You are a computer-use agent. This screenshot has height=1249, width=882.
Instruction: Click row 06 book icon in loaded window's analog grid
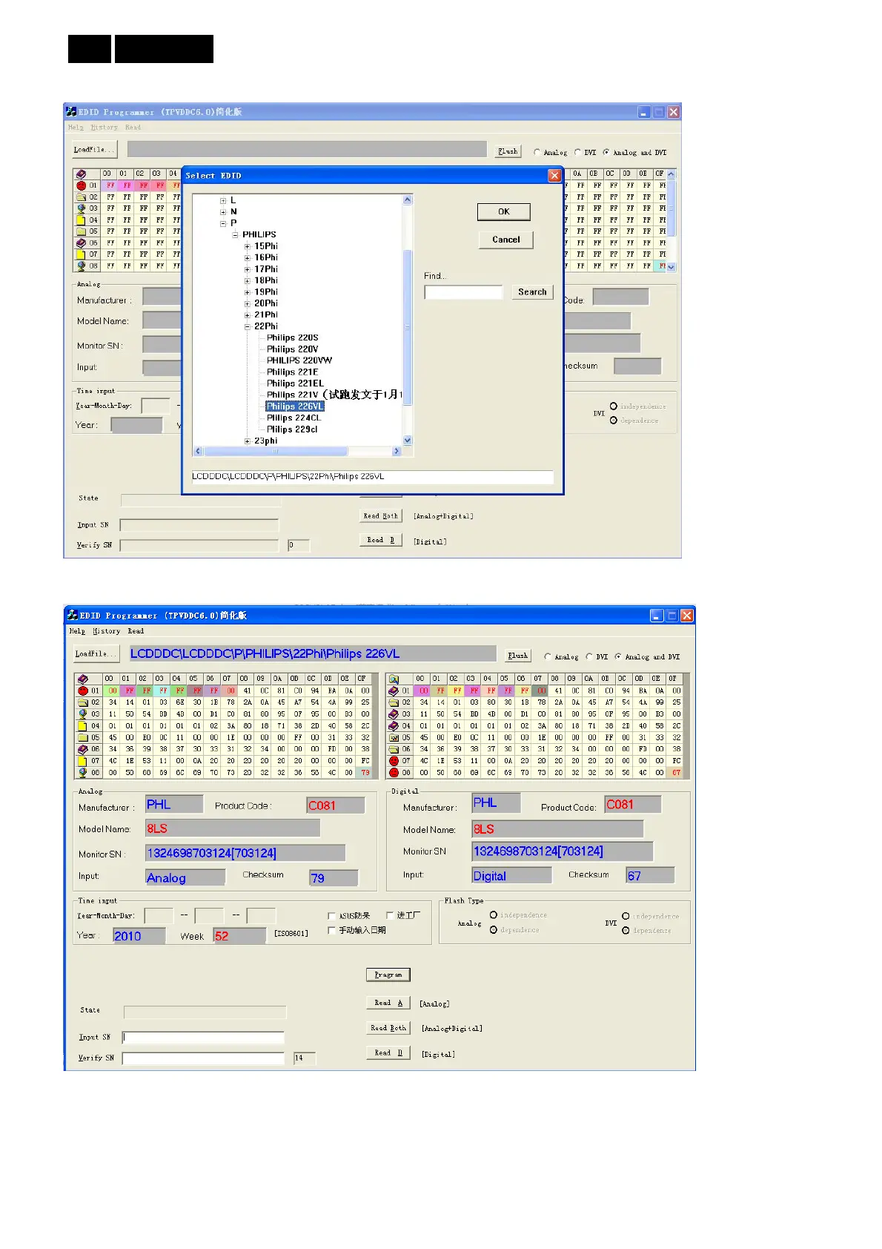tap(83, 749)
